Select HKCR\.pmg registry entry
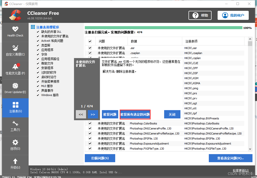257x178 pixels. (x=191, y=88)
